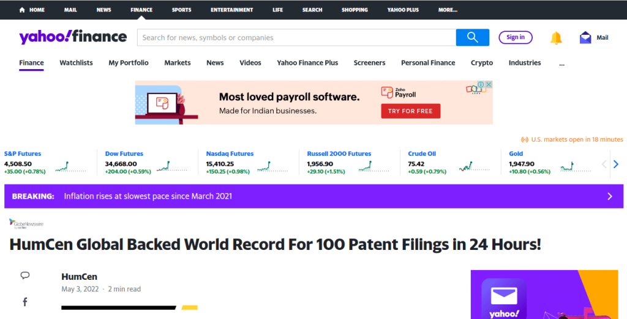Open breaking news arrow chevron
Screen dimensions: 627x319
pos(609,196)
